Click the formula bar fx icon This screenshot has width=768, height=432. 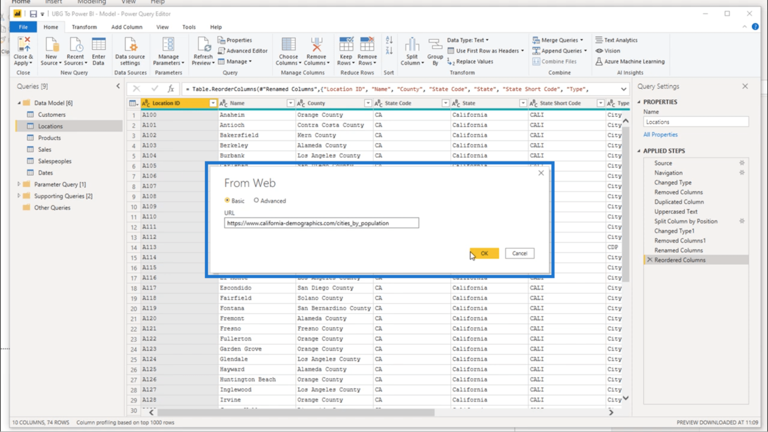click(171, 89)
